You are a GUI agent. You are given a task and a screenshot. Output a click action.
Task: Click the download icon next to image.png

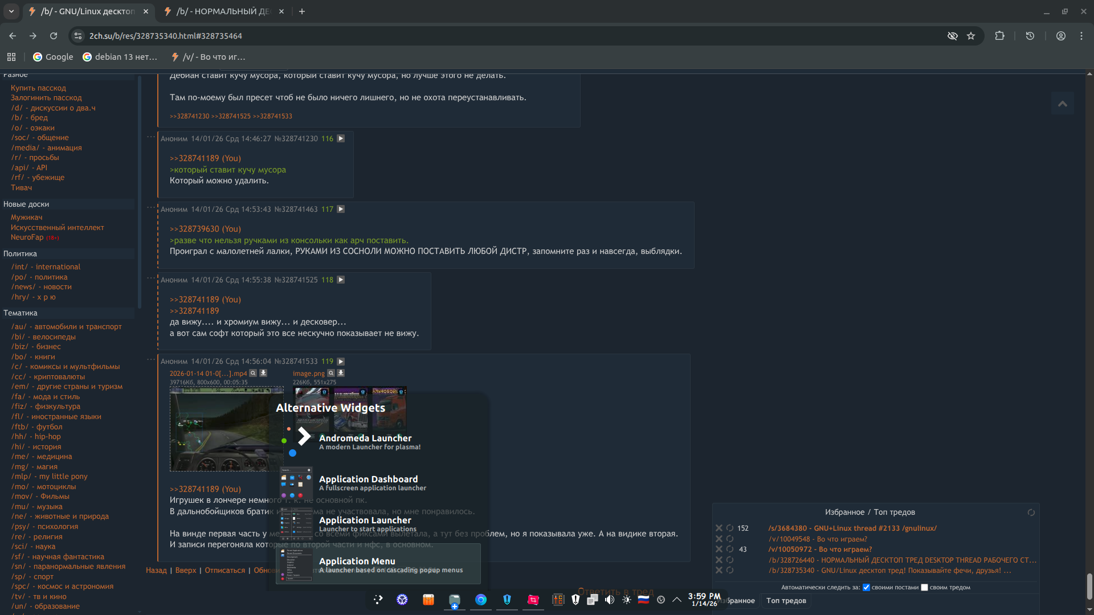tap(341, 374)
